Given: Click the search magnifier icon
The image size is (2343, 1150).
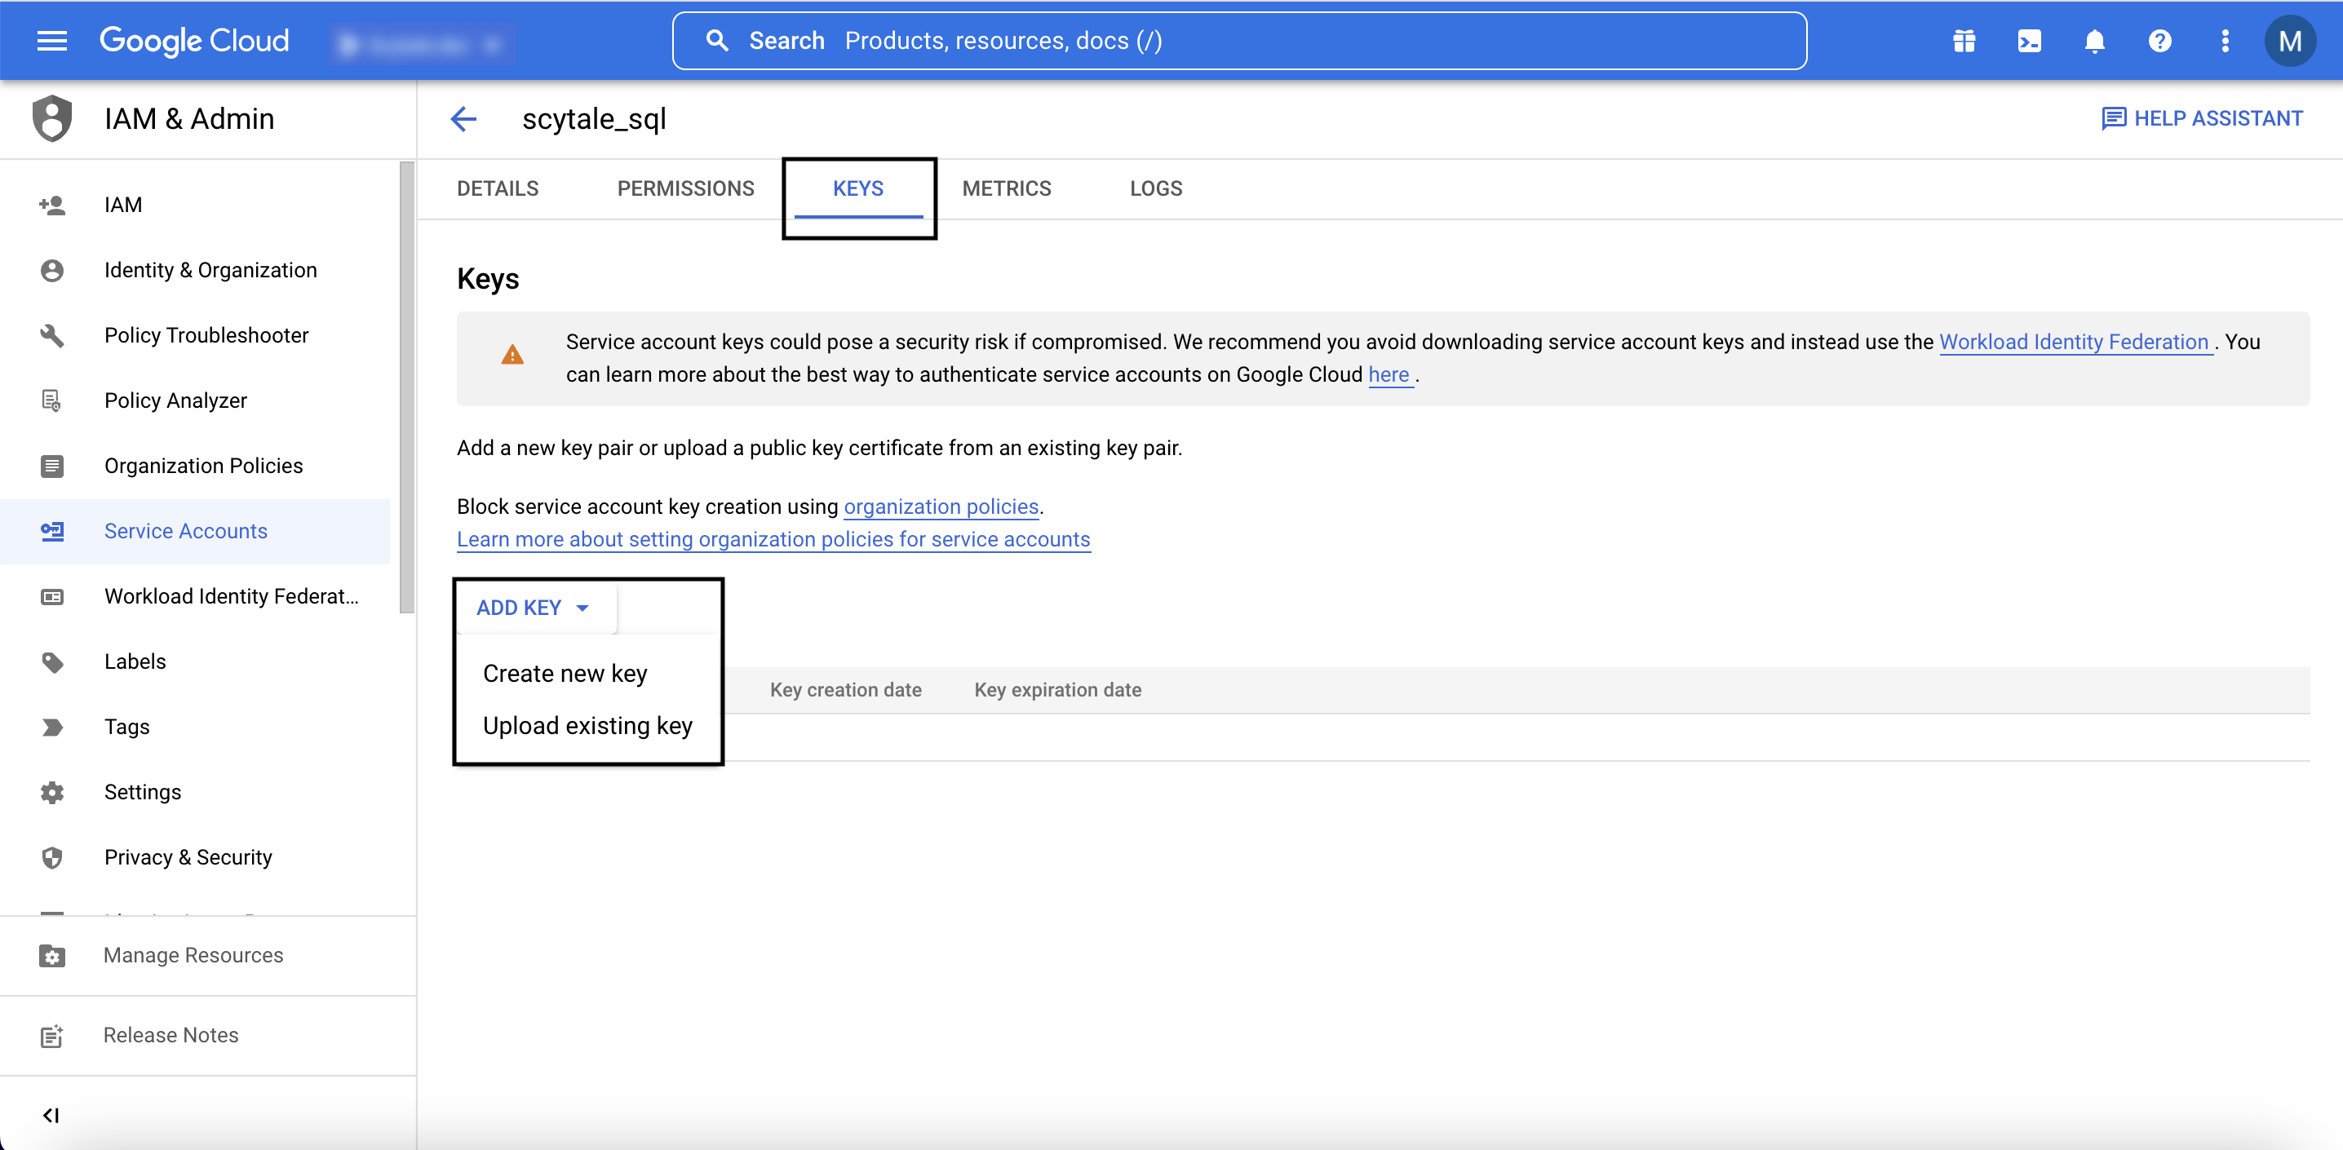Looking at the screenshot, I should pos(717,41).
